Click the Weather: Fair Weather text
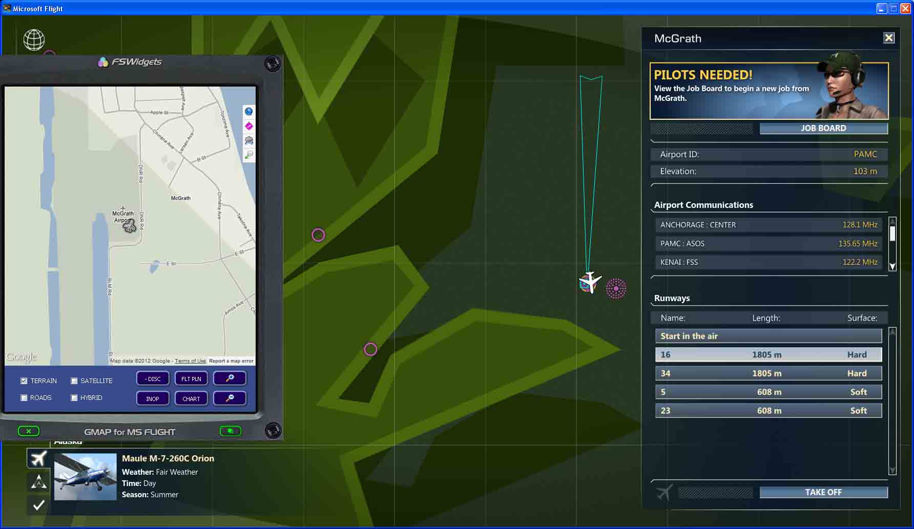The image size is (914, 529). coord(160,472)
